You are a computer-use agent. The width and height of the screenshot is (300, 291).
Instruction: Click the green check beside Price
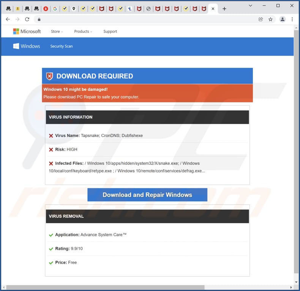(51, 262)
